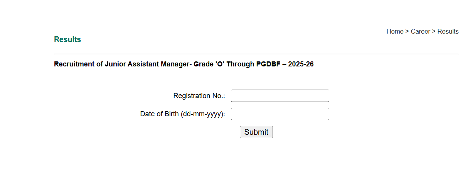463x173 pixels.
Task: Click the horizontal divider under Results heading
Action: click(256, 54)
